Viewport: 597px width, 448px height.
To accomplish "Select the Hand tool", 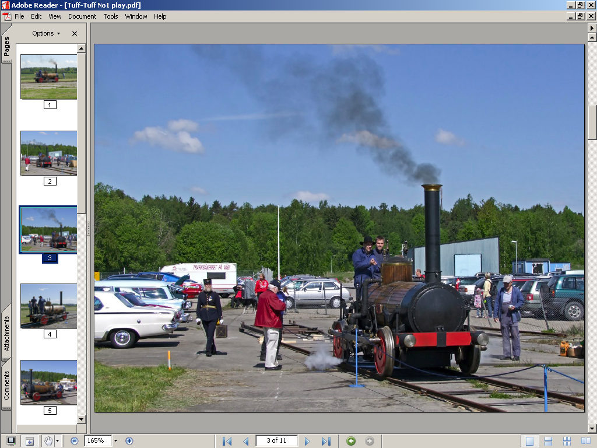I will pyautogui.click(x=48, y=441).
